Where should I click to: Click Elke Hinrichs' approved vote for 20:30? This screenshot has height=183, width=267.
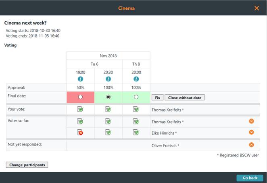pos(108,133)
